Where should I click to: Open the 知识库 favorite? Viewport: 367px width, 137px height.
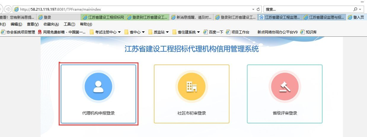point(308,32)
